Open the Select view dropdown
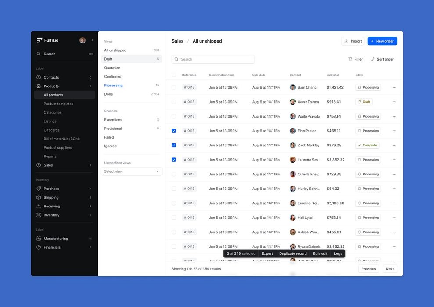The width and height of the screenshot is (434, 307). (132, 171)
